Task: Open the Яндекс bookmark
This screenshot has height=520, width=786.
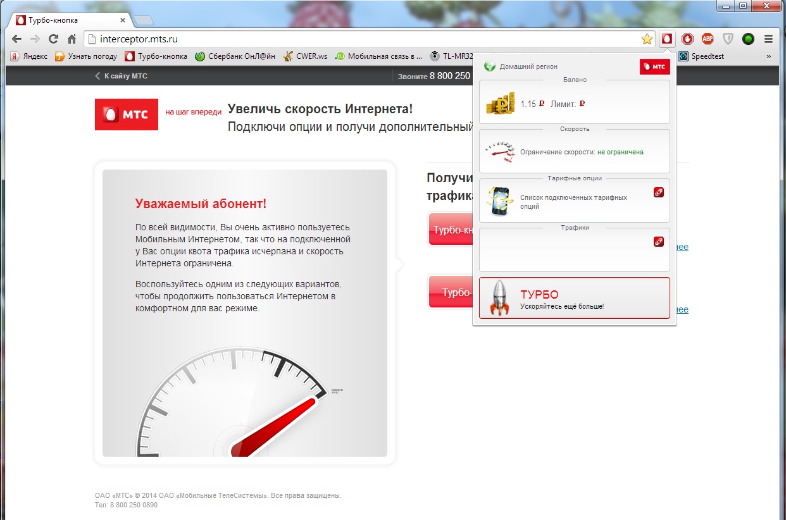Action: click(28, 56)
